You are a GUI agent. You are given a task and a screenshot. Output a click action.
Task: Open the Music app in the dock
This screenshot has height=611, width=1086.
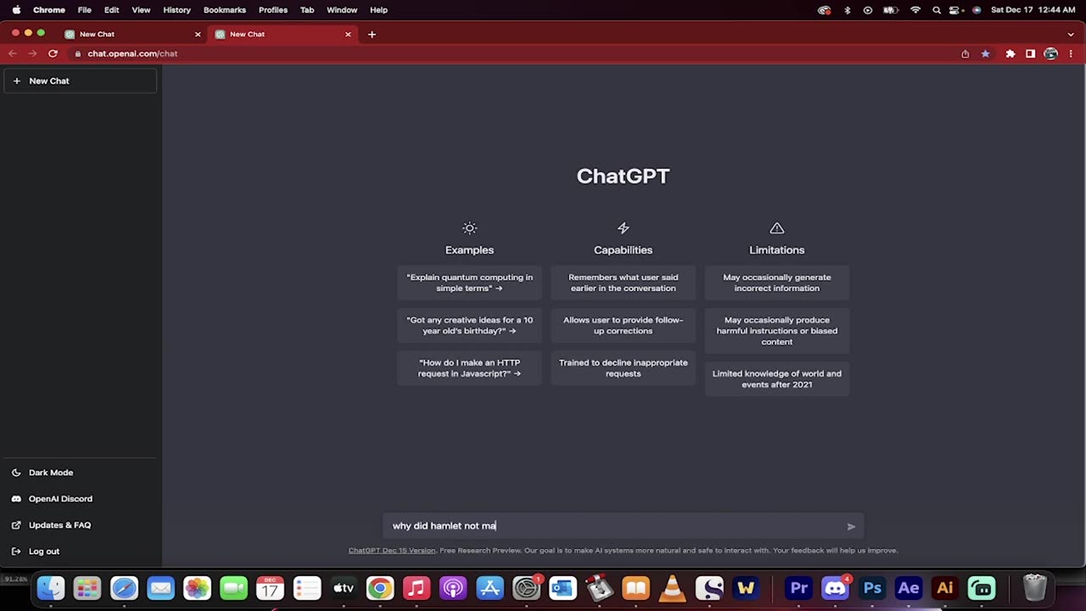[x=417, y=588]
